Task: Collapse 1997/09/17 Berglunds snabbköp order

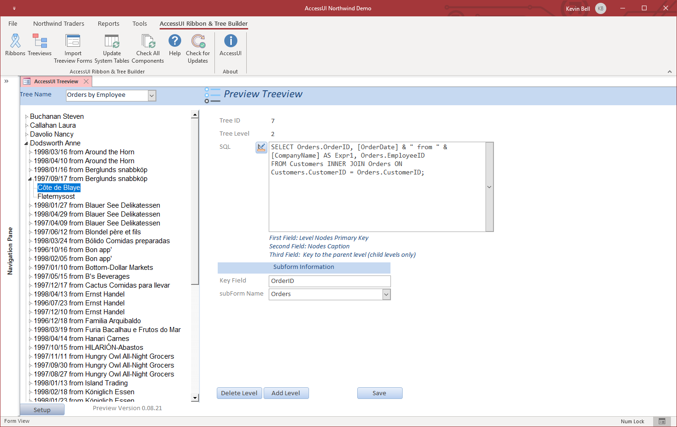Action: pyautogui.click(x=30, y=179)
